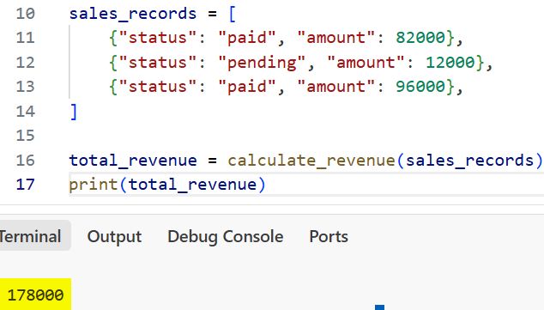Click the "status" key on line 11
The height and width of the screenshot is (310, 544).
(158, 38)
